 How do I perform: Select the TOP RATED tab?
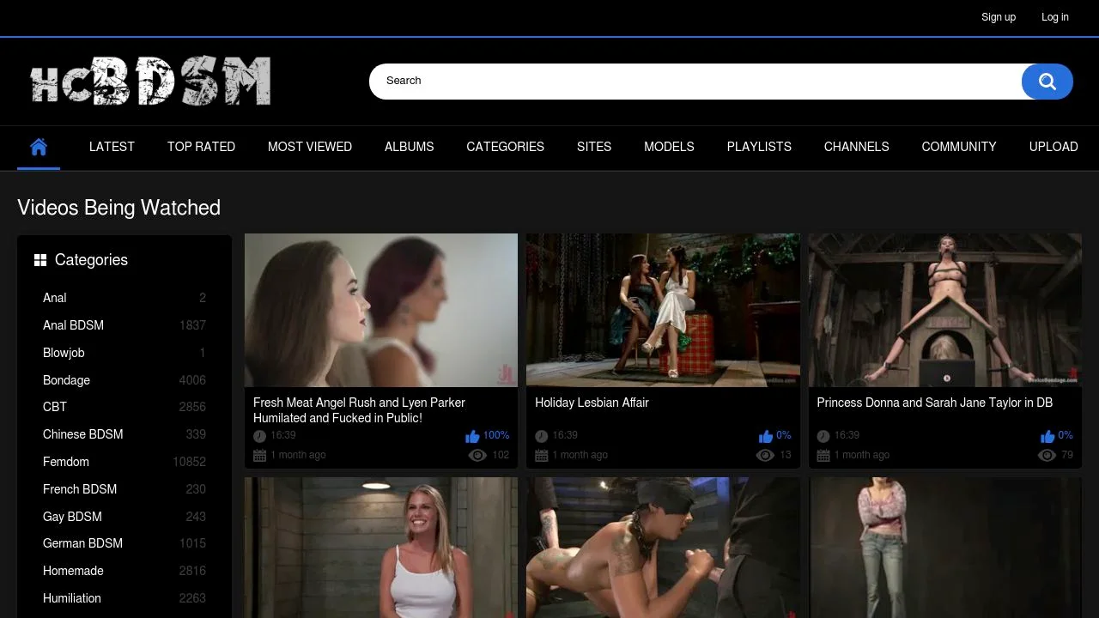pyautogui.click(x=201, y=147)
